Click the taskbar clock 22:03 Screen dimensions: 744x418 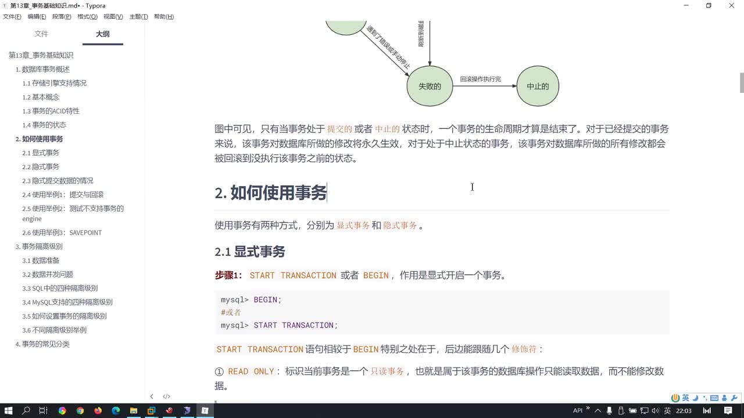pyautogui.click(x=684, y=410)
